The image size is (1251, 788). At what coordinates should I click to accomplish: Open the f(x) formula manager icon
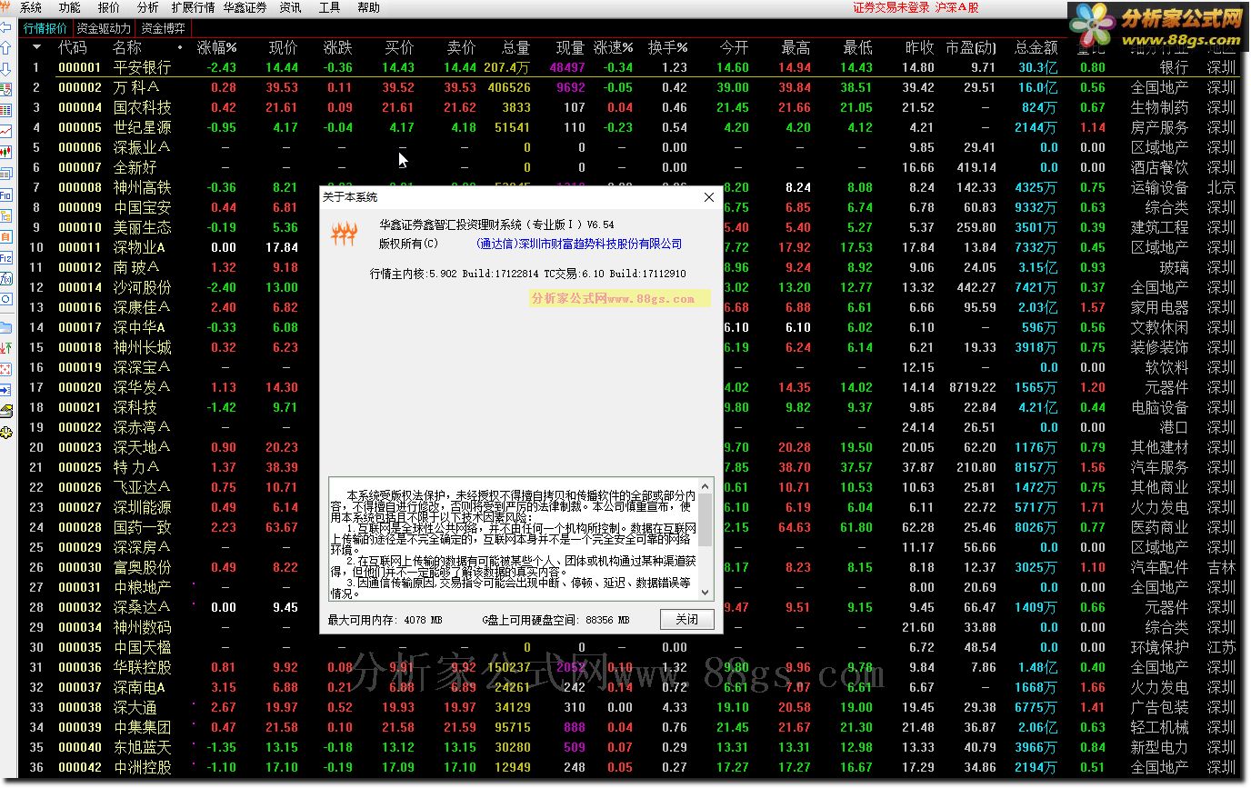tap(6, 278)
